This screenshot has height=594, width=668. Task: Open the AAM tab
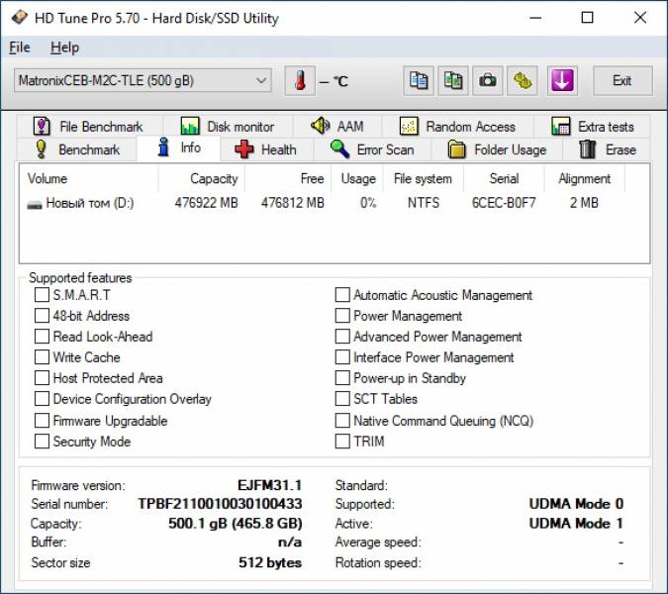(337, 127)
